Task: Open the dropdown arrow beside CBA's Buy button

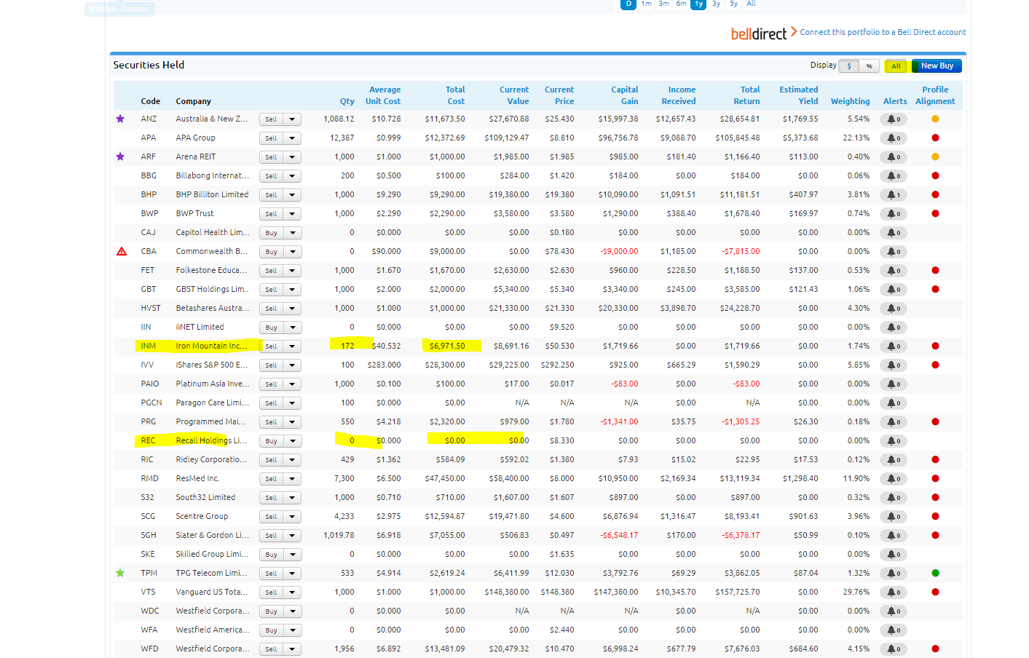Action: tap(292, 252)
